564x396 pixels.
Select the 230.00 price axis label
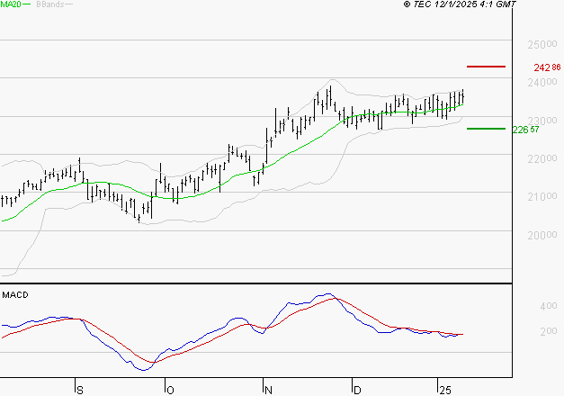(x=542, y=121)
